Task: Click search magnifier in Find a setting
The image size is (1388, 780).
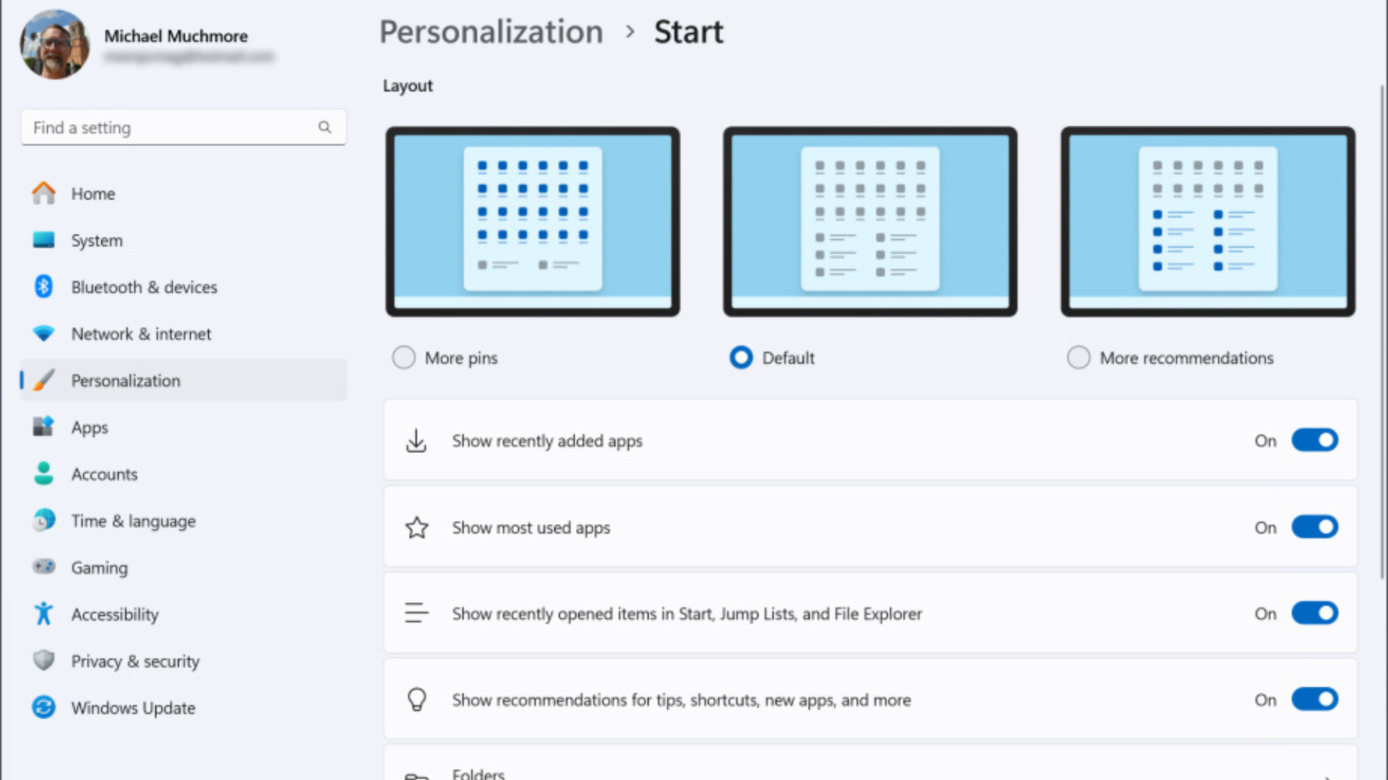Action: coord(325,127)
